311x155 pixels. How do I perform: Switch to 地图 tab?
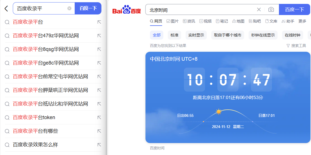click(x=239, y=21)
